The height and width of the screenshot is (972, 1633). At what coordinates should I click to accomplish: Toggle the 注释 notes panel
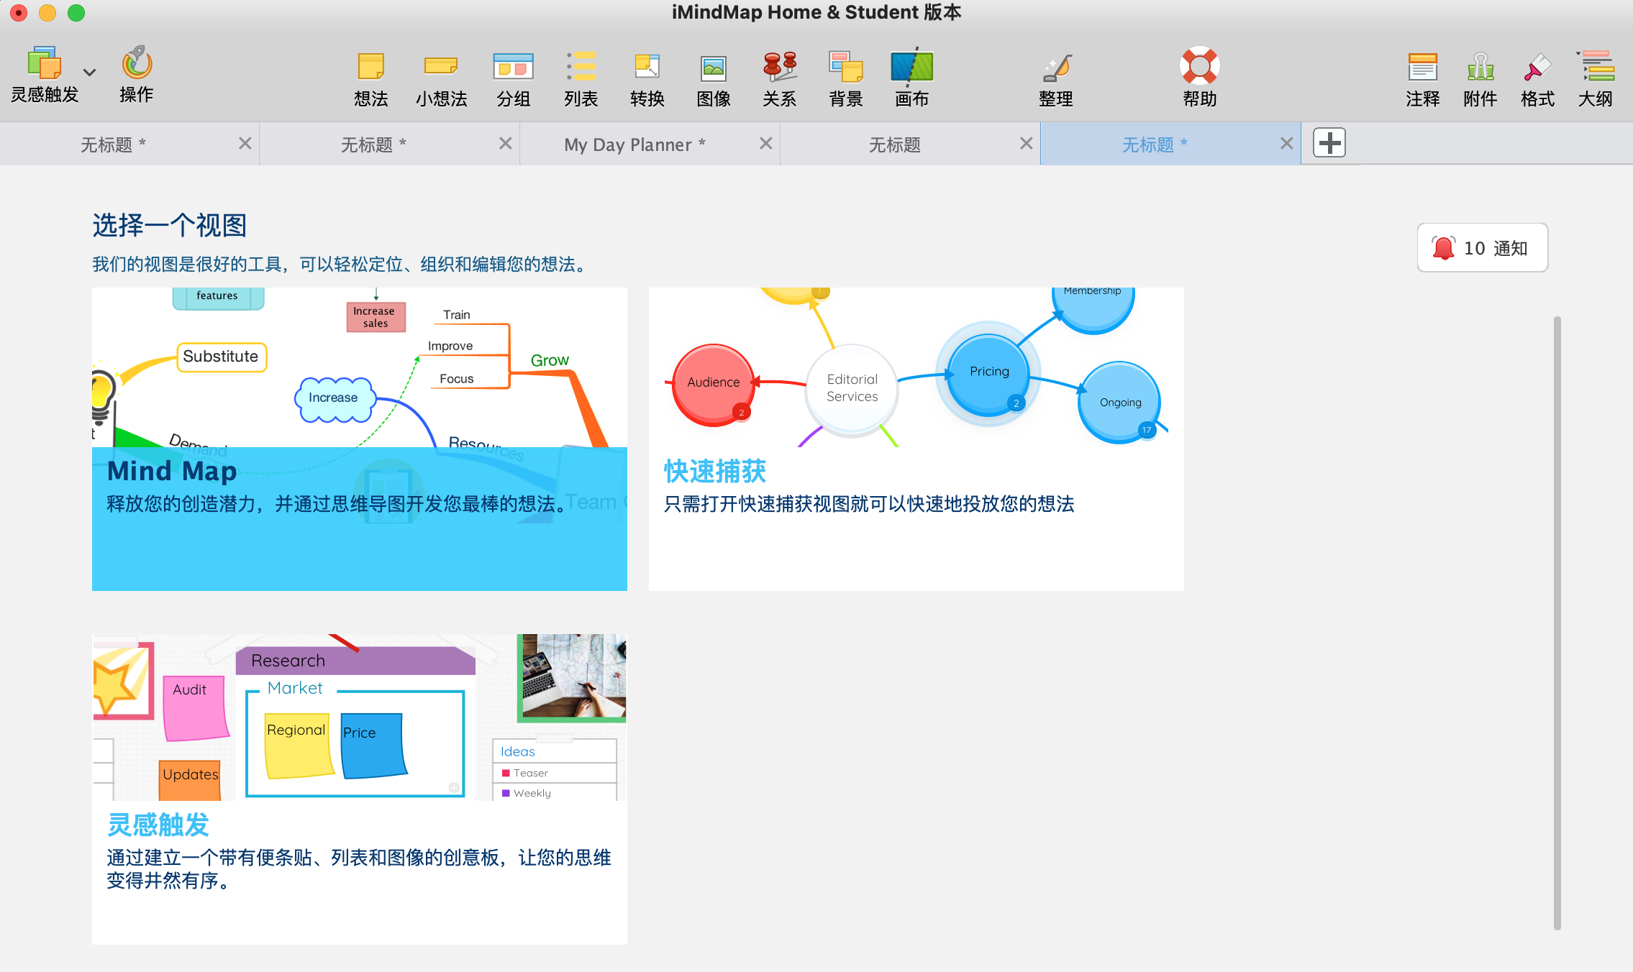coord(1422,68)
